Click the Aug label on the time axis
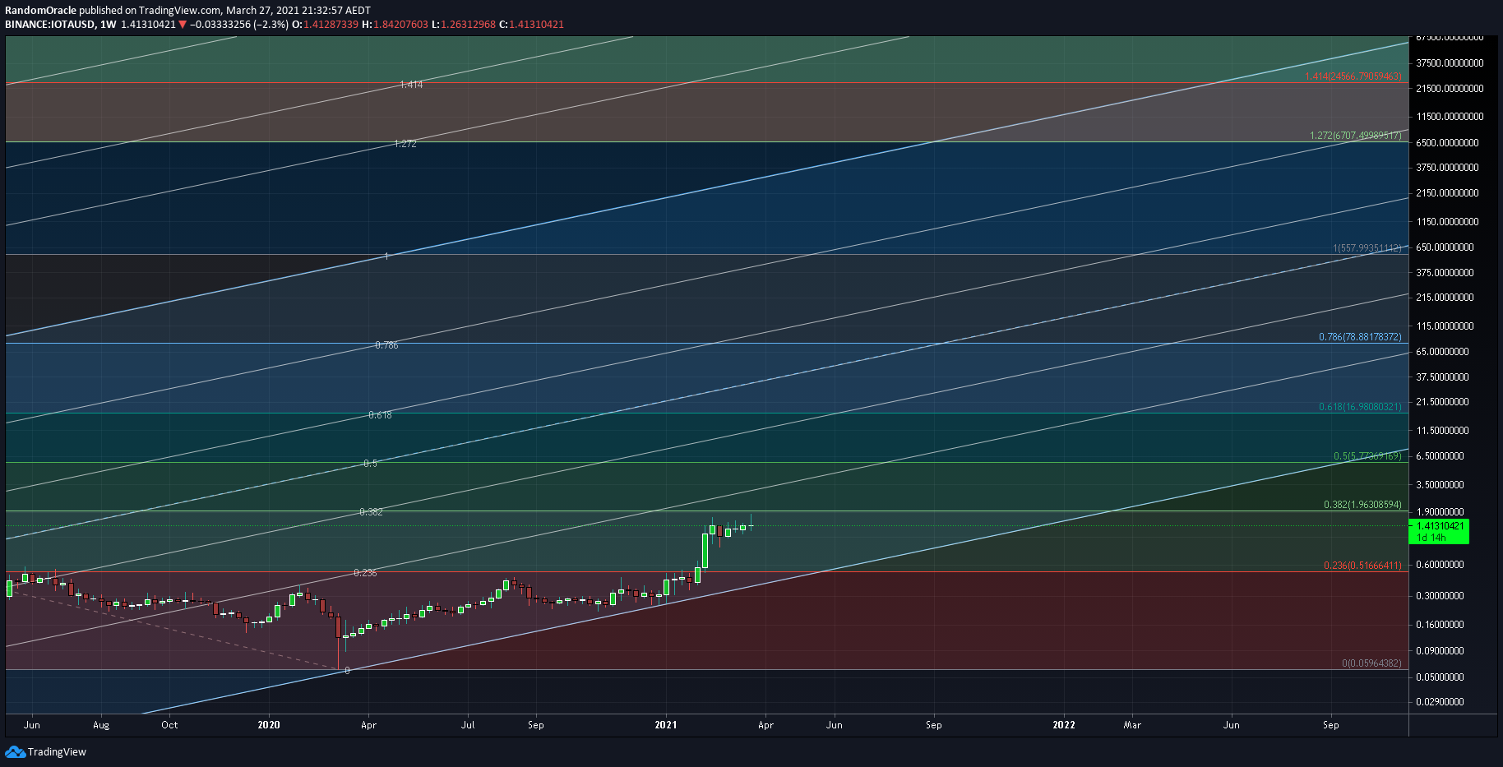Image resolution: width=1503 pixels, height=767 pixels. (101, 725)
